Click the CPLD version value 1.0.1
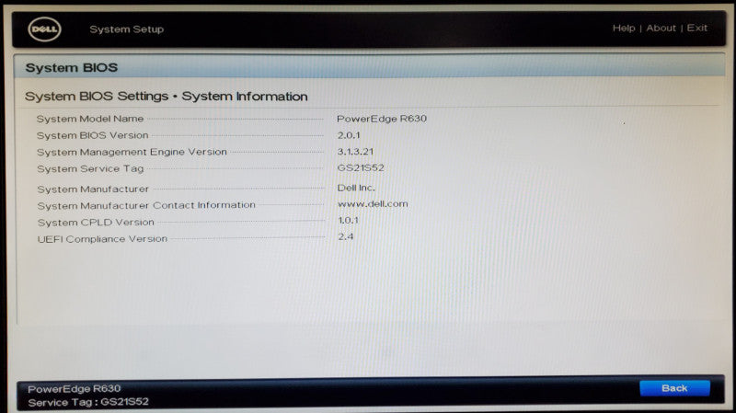This screenshot has width=736, height=413. tap(349, 220)
